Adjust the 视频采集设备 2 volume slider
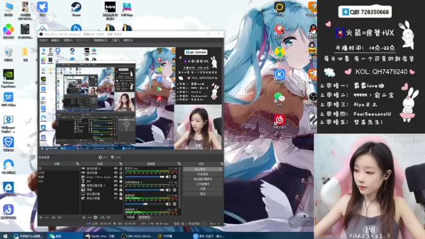 pos(144,190)
